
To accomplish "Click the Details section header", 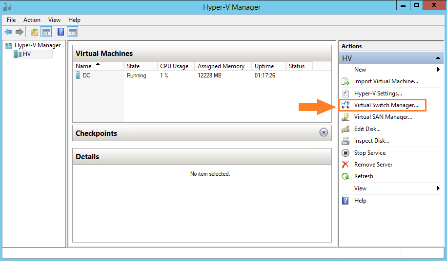I will (202, 156).
